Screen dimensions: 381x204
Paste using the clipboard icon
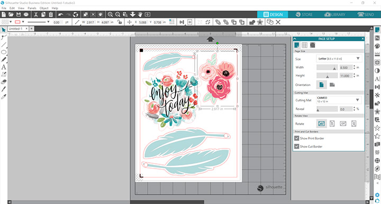(x=51, y=15)
